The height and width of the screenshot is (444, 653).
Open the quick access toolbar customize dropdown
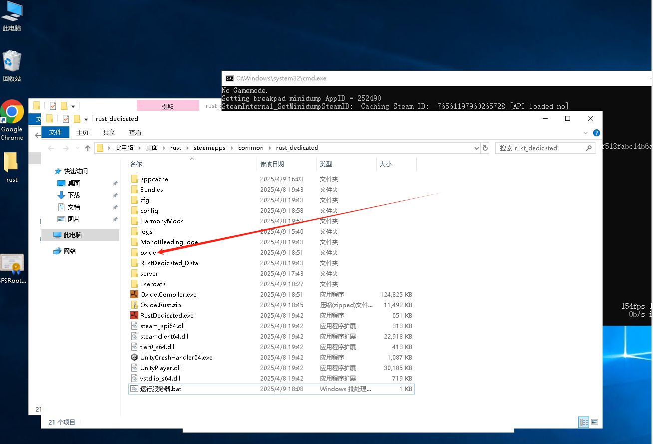(86, 119)
